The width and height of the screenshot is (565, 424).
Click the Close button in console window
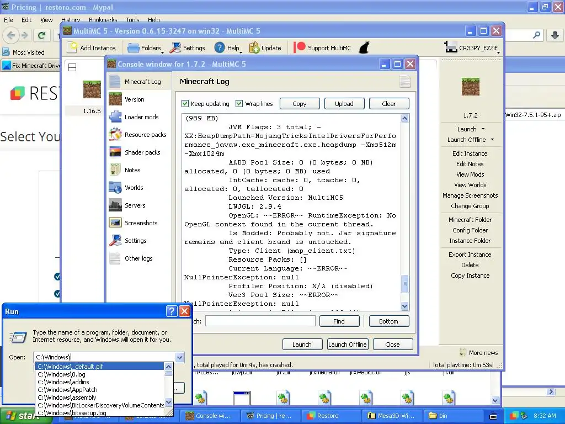[x=392, y=344]
